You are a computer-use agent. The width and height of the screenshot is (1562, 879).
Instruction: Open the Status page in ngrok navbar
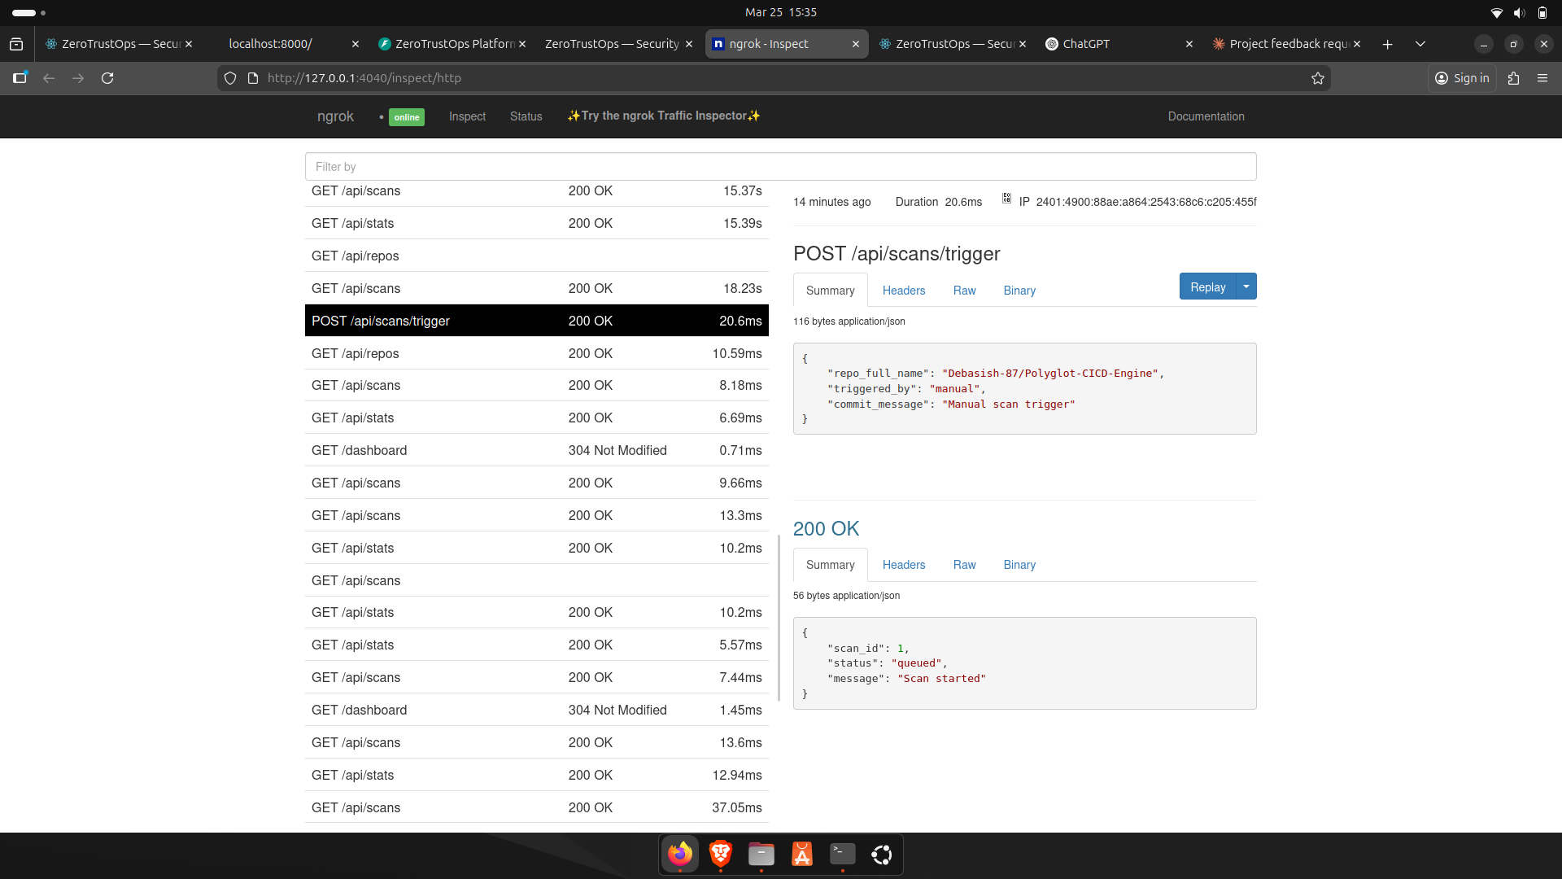click(526, 116)
